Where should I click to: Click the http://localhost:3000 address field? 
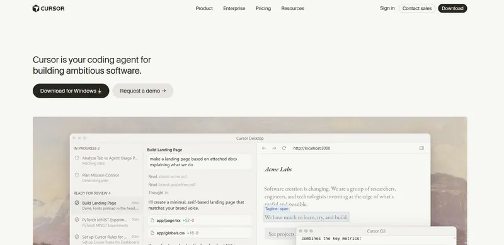point(311,148)
